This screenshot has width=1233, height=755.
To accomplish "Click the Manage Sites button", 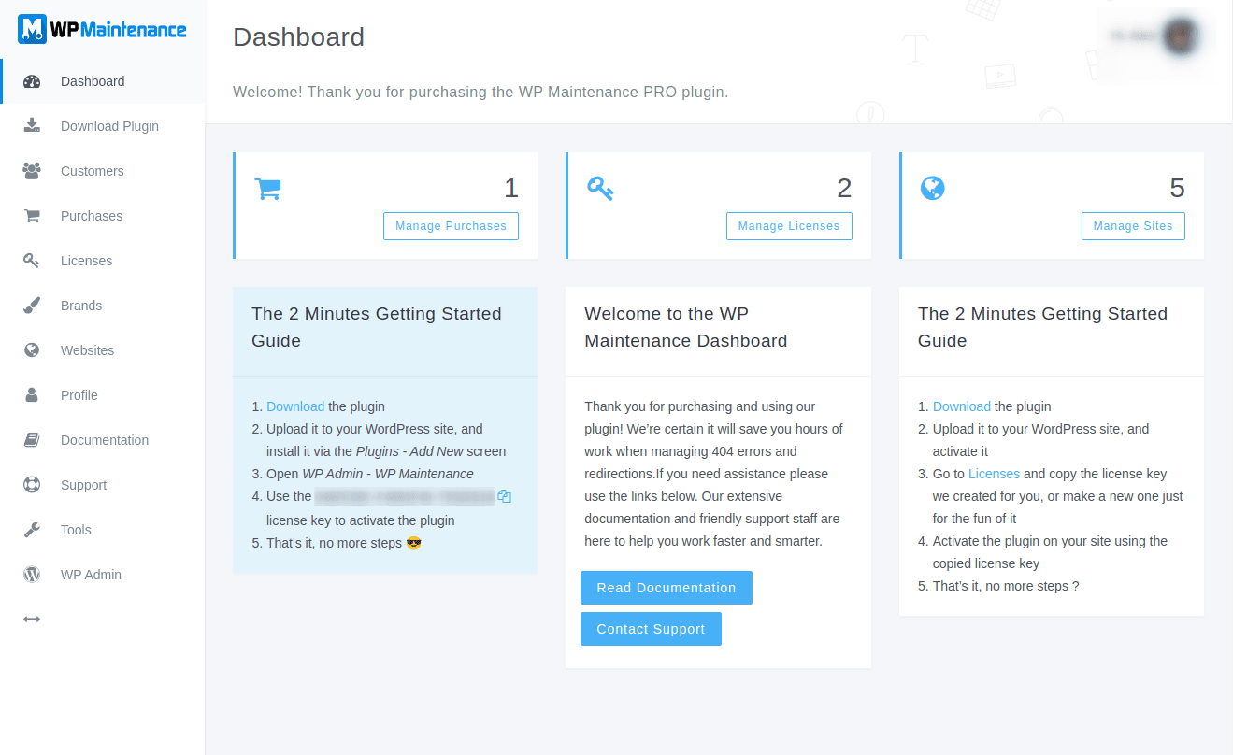I will click(x=1133, y=226).
